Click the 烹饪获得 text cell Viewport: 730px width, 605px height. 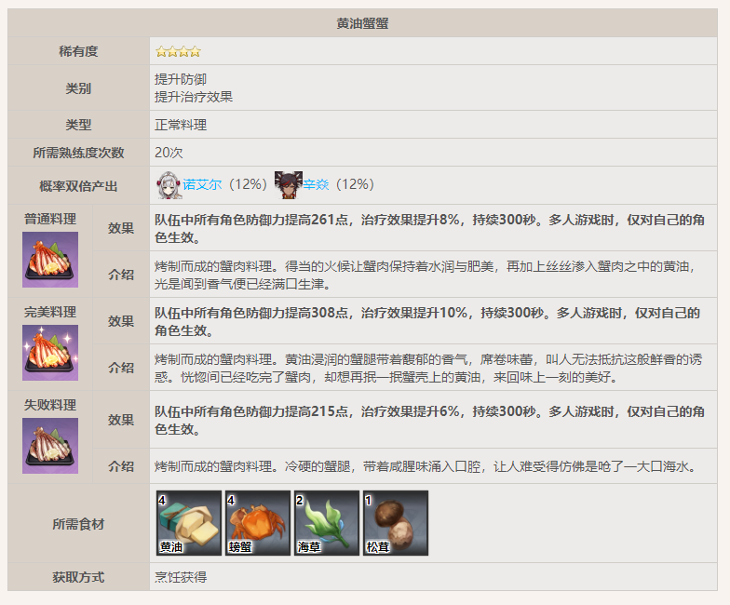181,577
